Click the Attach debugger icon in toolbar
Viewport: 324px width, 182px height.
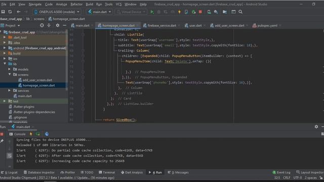coord(193,12)
